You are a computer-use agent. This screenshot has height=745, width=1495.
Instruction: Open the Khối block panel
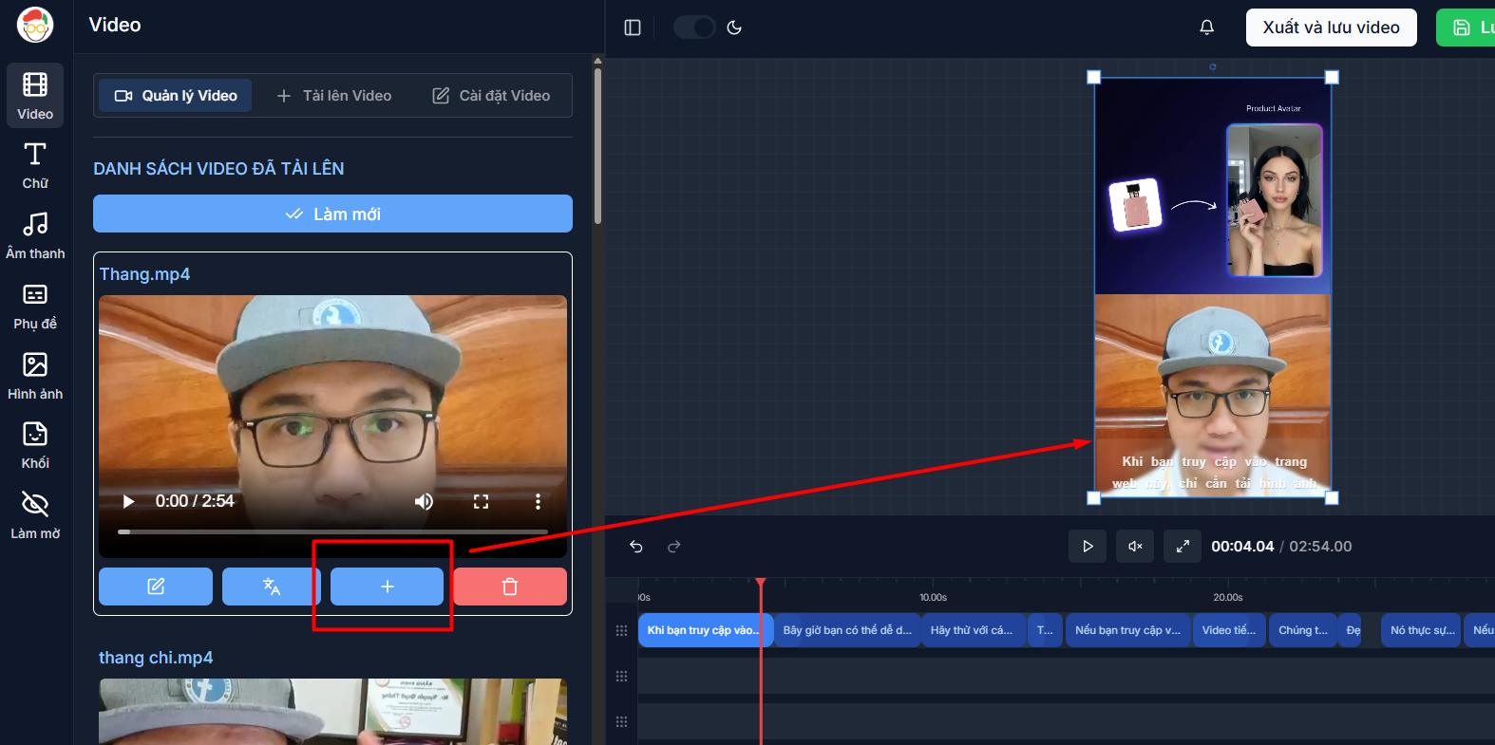(x=35, y=447)
